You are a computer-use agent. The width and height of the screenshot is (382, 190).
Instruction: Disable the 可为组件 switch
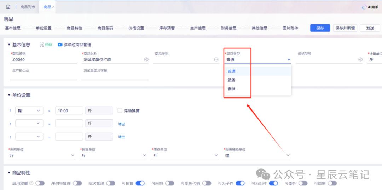pyautogui.click(x=273, y=183)
